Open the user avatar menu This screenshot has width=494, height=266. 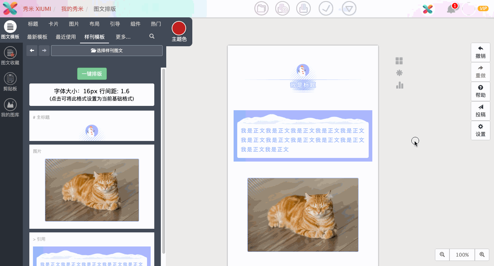[469, 9]
